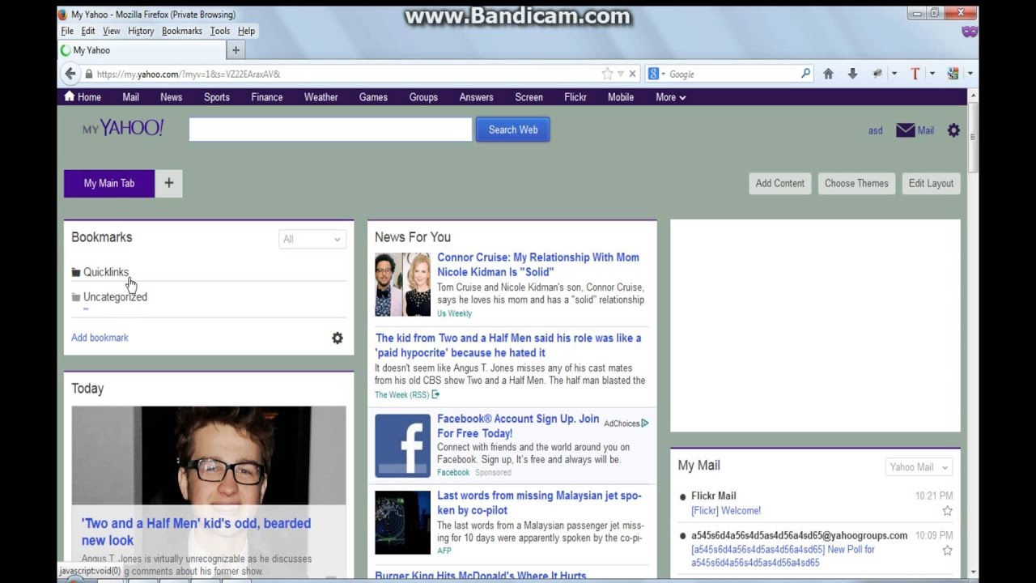Click the search magnifier in Google box
The width and height of the screenshot is (1036, 583).
805,74
